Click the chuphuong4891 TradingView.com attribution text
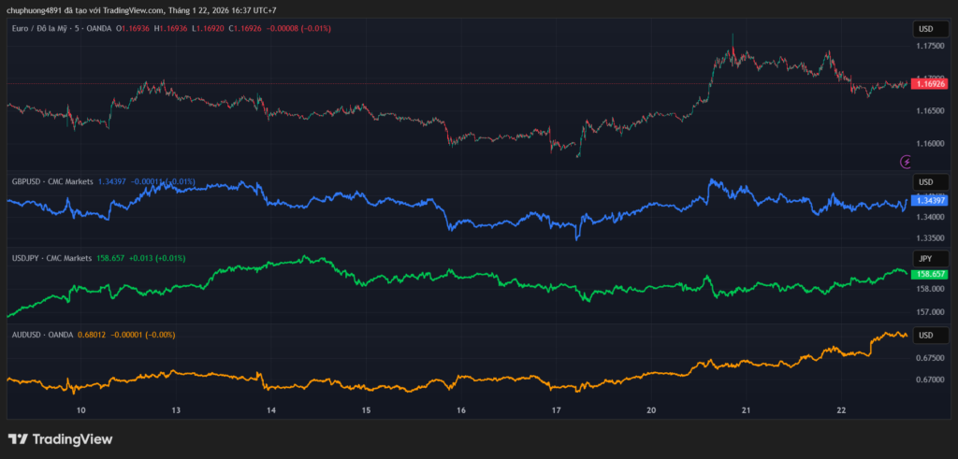Screen dimensions: 958x459 [140, 10]
